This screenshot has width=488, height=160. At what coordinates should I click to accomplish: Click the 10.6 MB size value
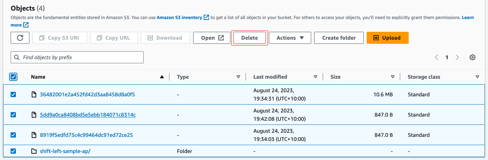[x=383, y=94]
